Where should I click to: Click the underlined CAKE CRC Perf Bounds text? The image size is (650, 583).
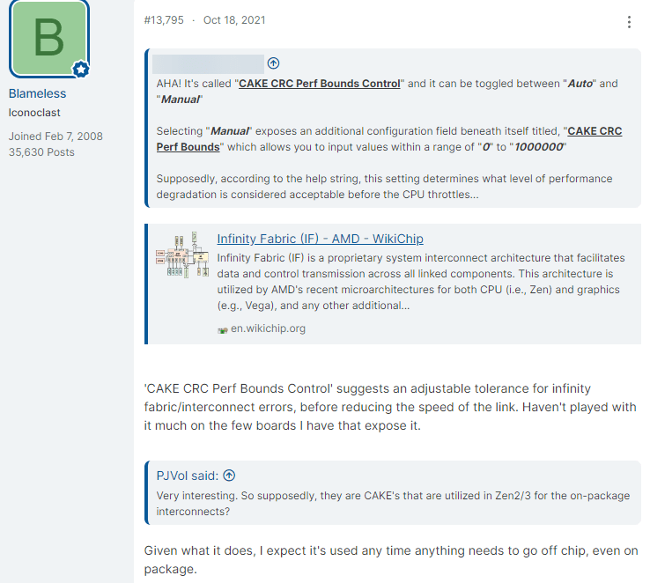pyautogui.click(x=389, y=139)
